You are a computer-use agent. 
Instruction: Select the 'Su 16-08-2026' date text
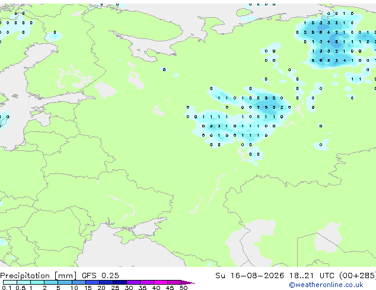[x=250, y=275]
